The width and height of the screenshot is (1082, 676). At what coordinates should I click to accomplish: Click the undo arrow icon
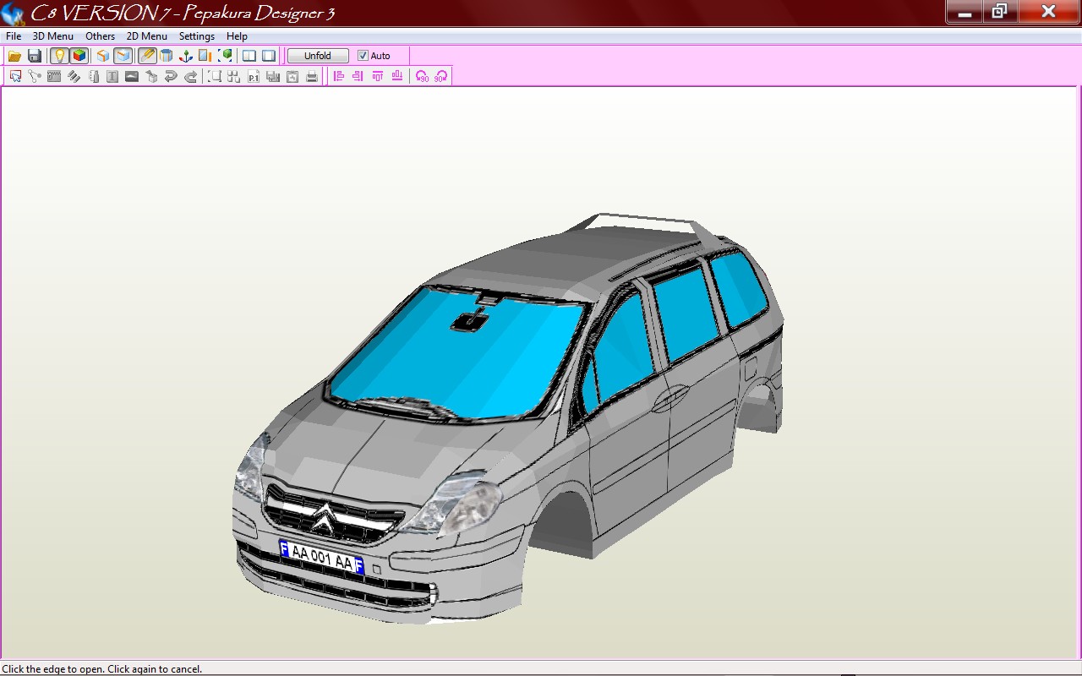(x=171, y=77)
